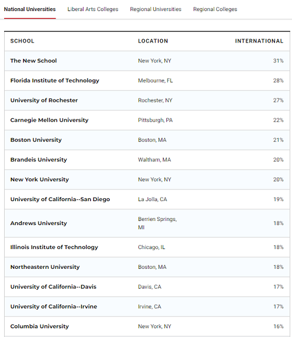Go to University of California--San Diego
This screenshot has height=337, width=292.
click(60, 199)
